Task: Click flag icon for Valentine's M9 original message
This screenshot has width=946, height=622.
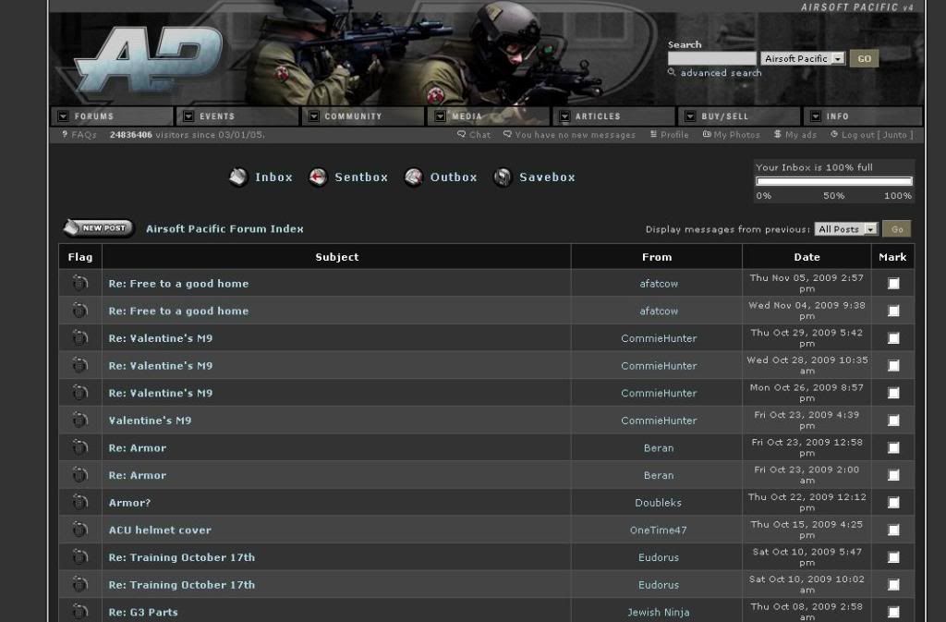Action: point(80,420)
